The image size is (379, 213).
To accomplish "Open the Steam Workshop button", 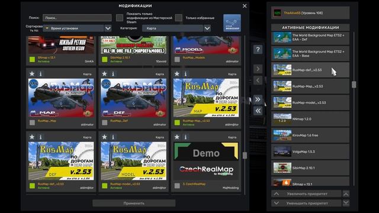I will pyautogui.click(x=232, y=23).
